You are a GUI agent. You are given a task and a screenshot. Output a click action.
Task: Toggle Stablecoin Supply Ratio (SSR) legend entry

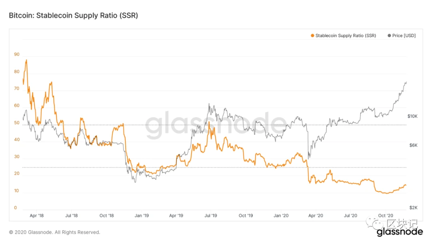343,36
